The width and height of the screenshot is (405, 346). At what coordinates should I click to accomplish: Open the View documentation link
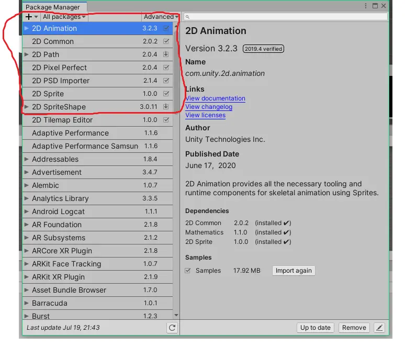tap(215, 98)
